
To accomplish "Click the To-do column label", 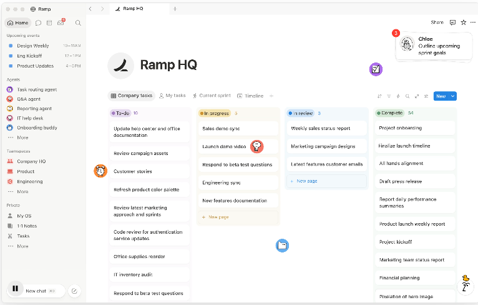I will (120, 113).
